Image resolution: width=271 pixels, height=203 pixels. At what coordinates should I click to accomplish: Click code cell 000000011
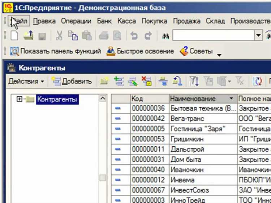click(x=150, y=149)
